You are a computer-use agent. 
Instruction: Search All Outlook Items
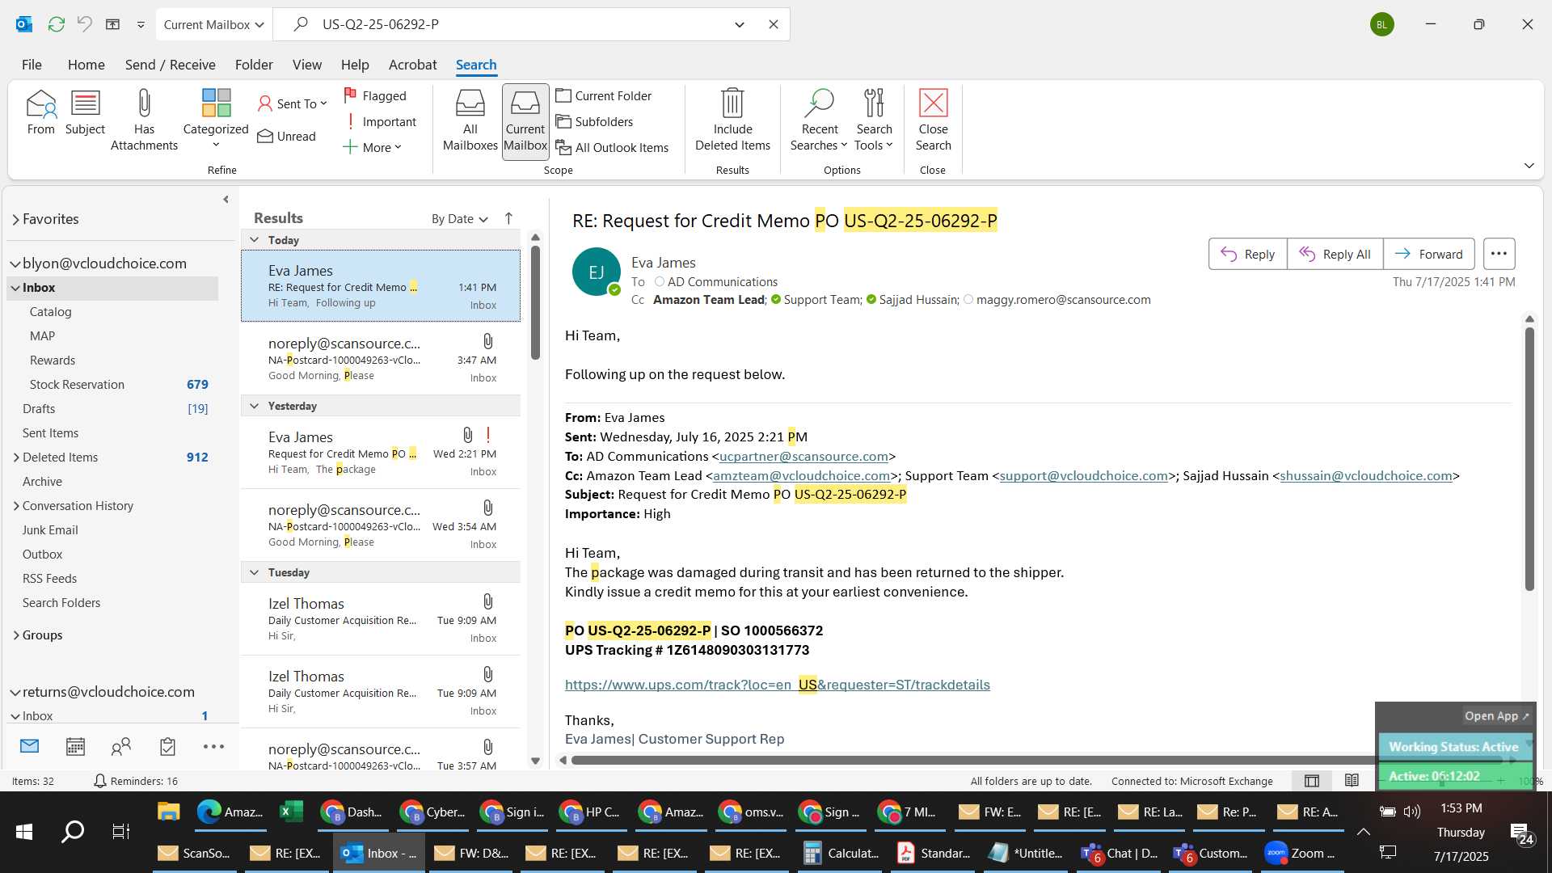pos(613,147)
